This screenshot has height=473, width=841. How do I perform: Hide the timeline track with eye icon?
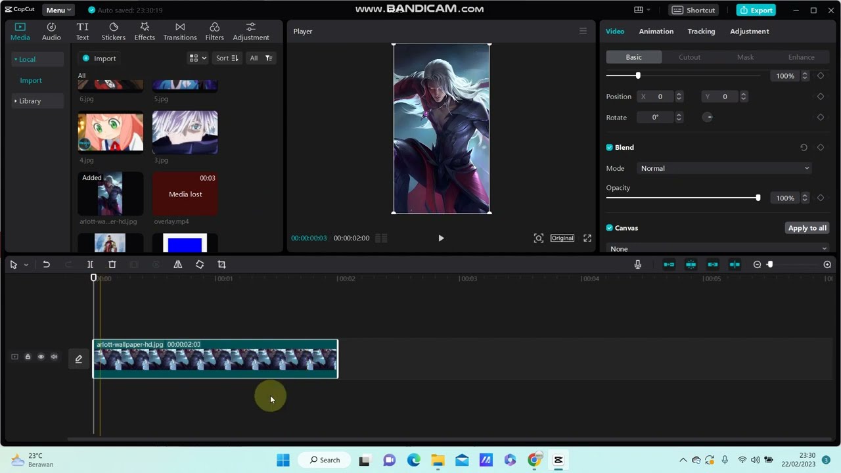(x=41, y=357)
